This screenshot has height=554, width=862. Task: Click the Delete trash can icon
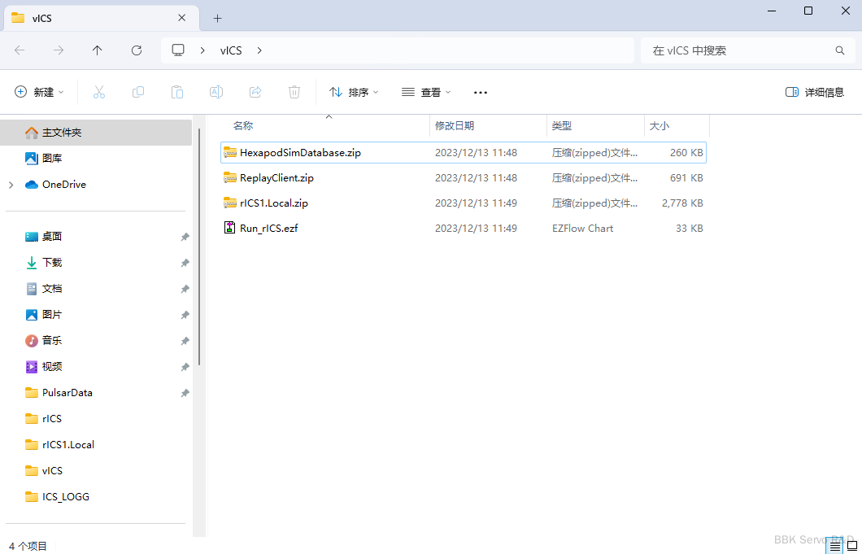pyautogui.click(x=294, y=93)
